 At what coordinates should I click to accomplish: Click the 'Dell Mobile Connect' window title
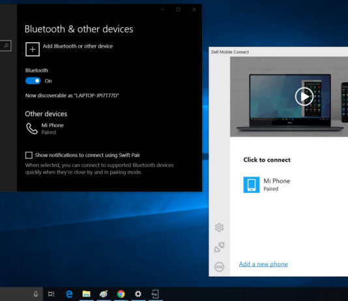pyautogui.click(x=230, y=52)
